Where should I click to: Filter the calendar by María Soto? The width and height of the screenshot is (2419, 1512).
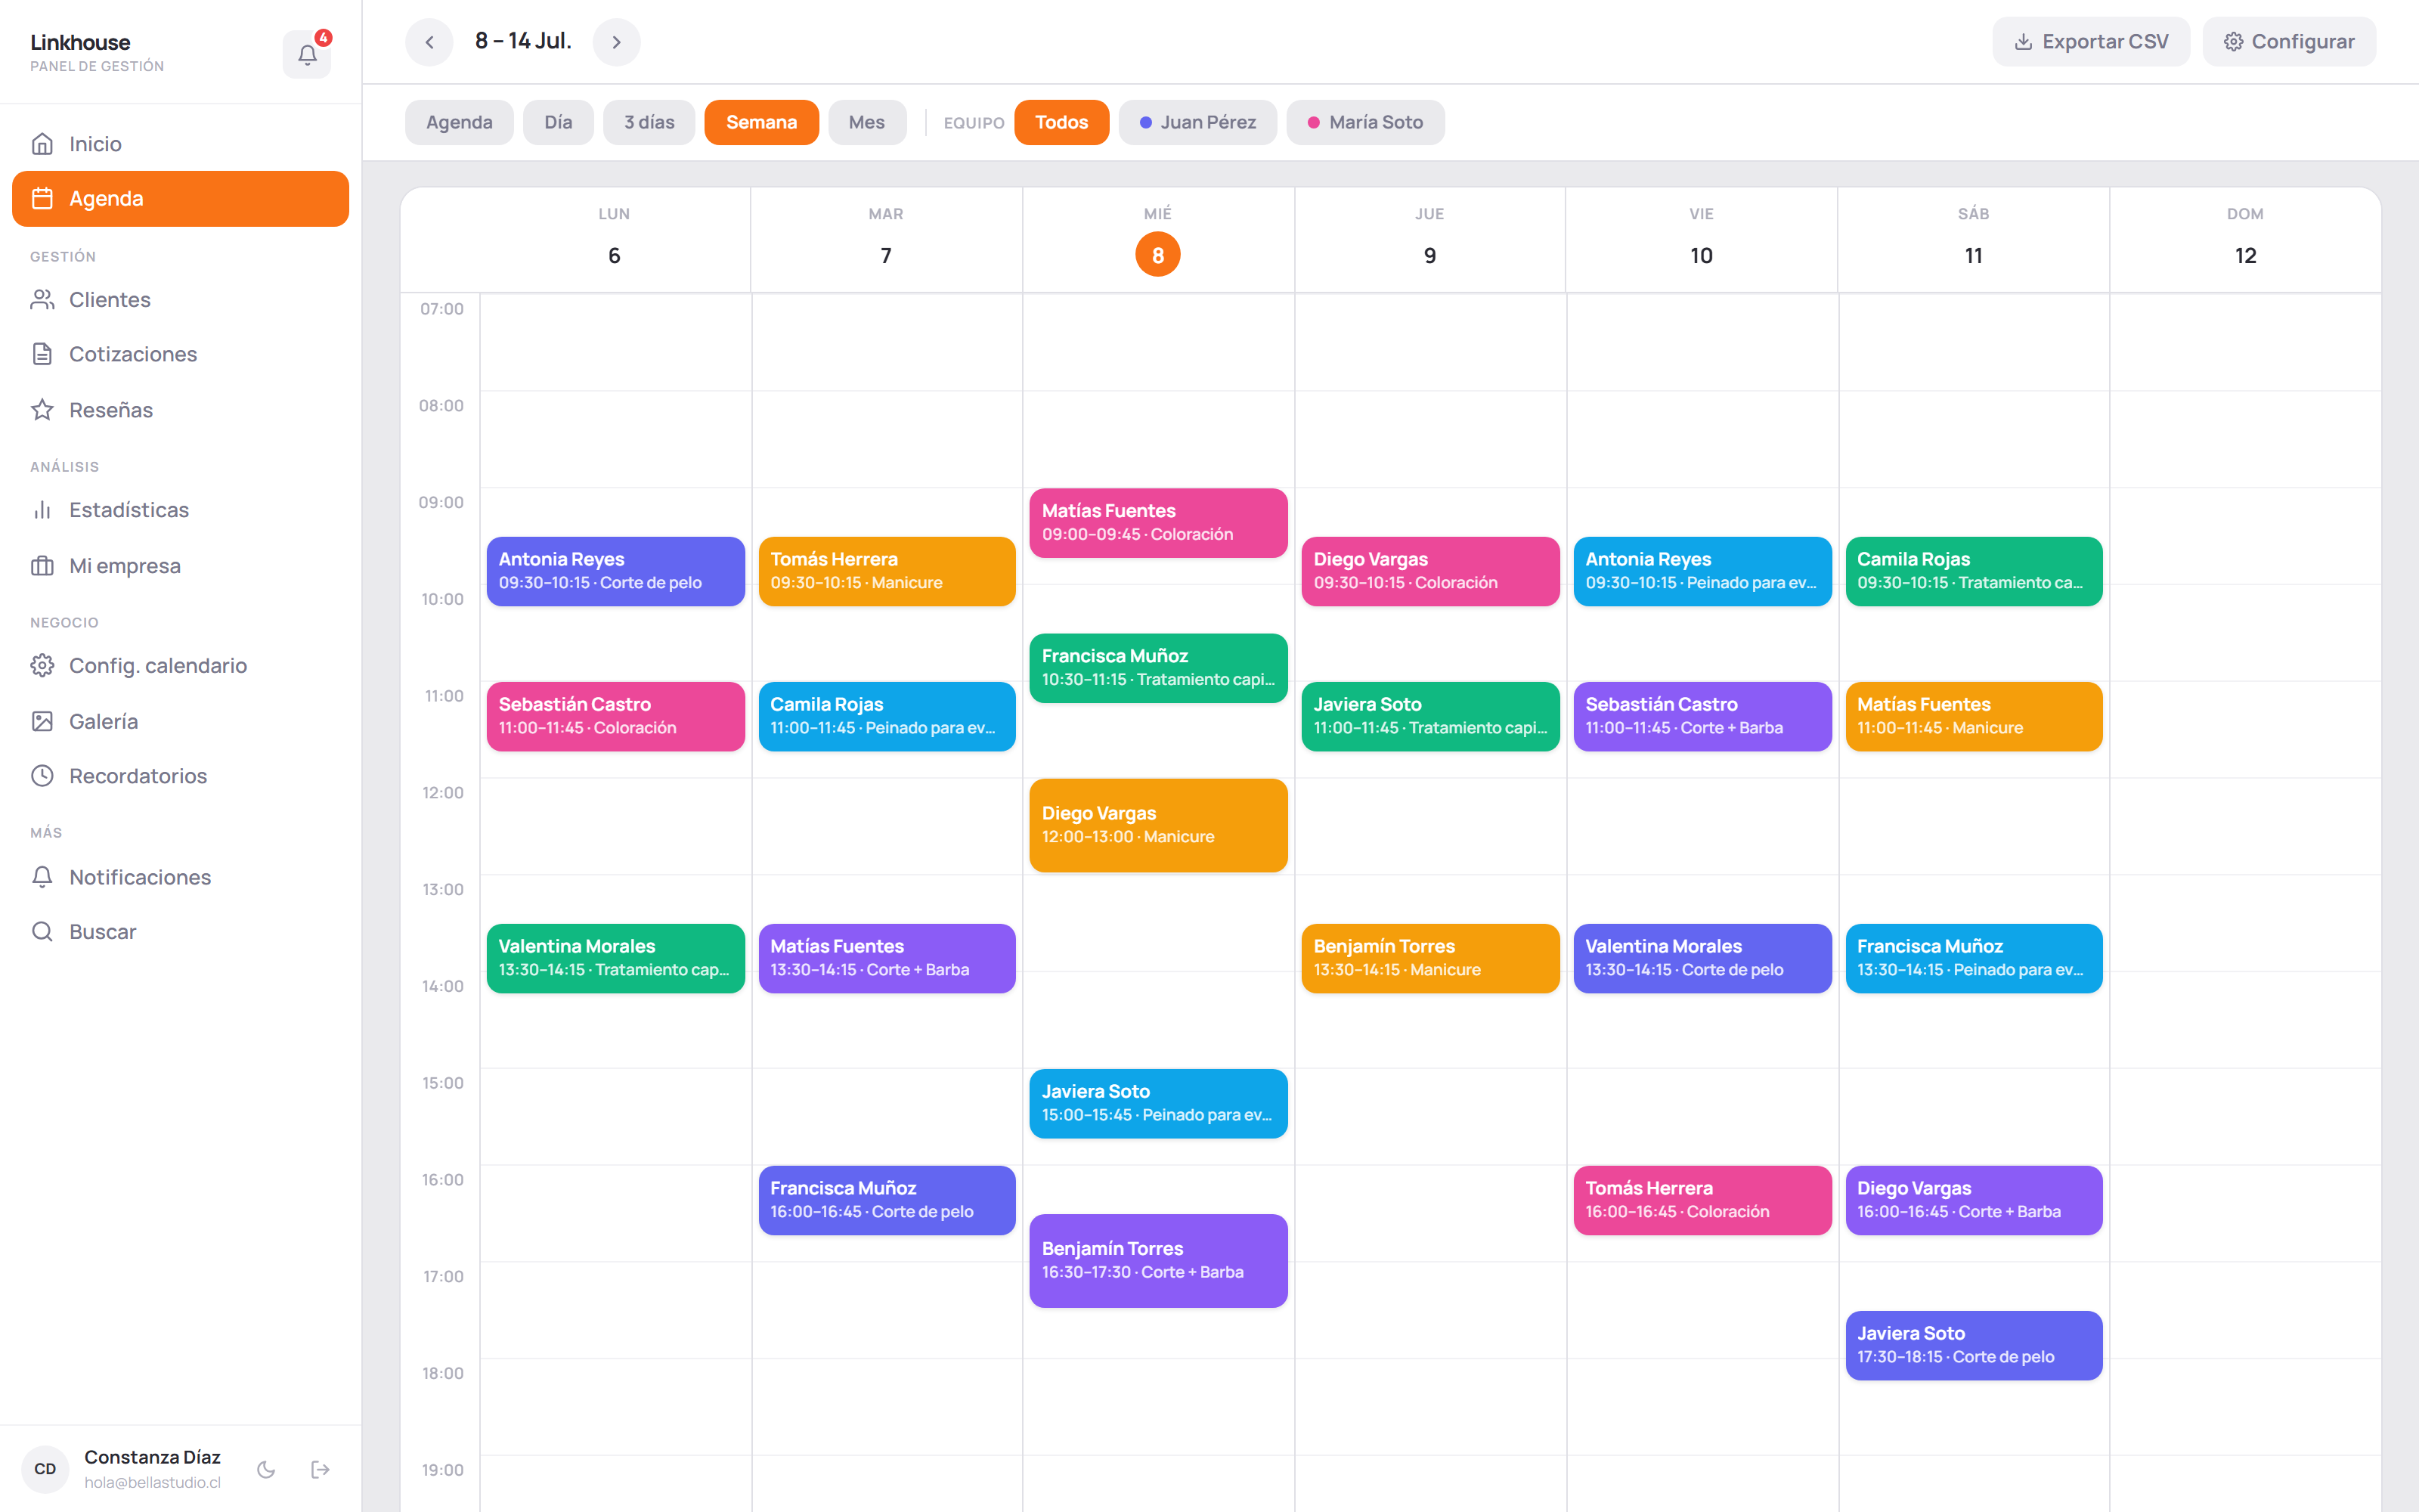(1365, 122)
